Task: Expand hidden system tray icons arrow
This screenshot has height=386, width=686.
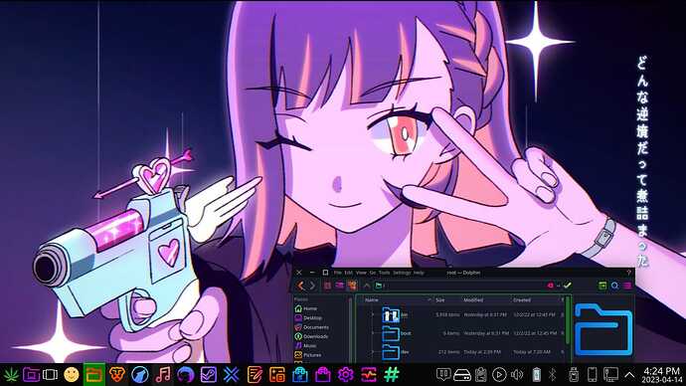Action: click(629, 375)
